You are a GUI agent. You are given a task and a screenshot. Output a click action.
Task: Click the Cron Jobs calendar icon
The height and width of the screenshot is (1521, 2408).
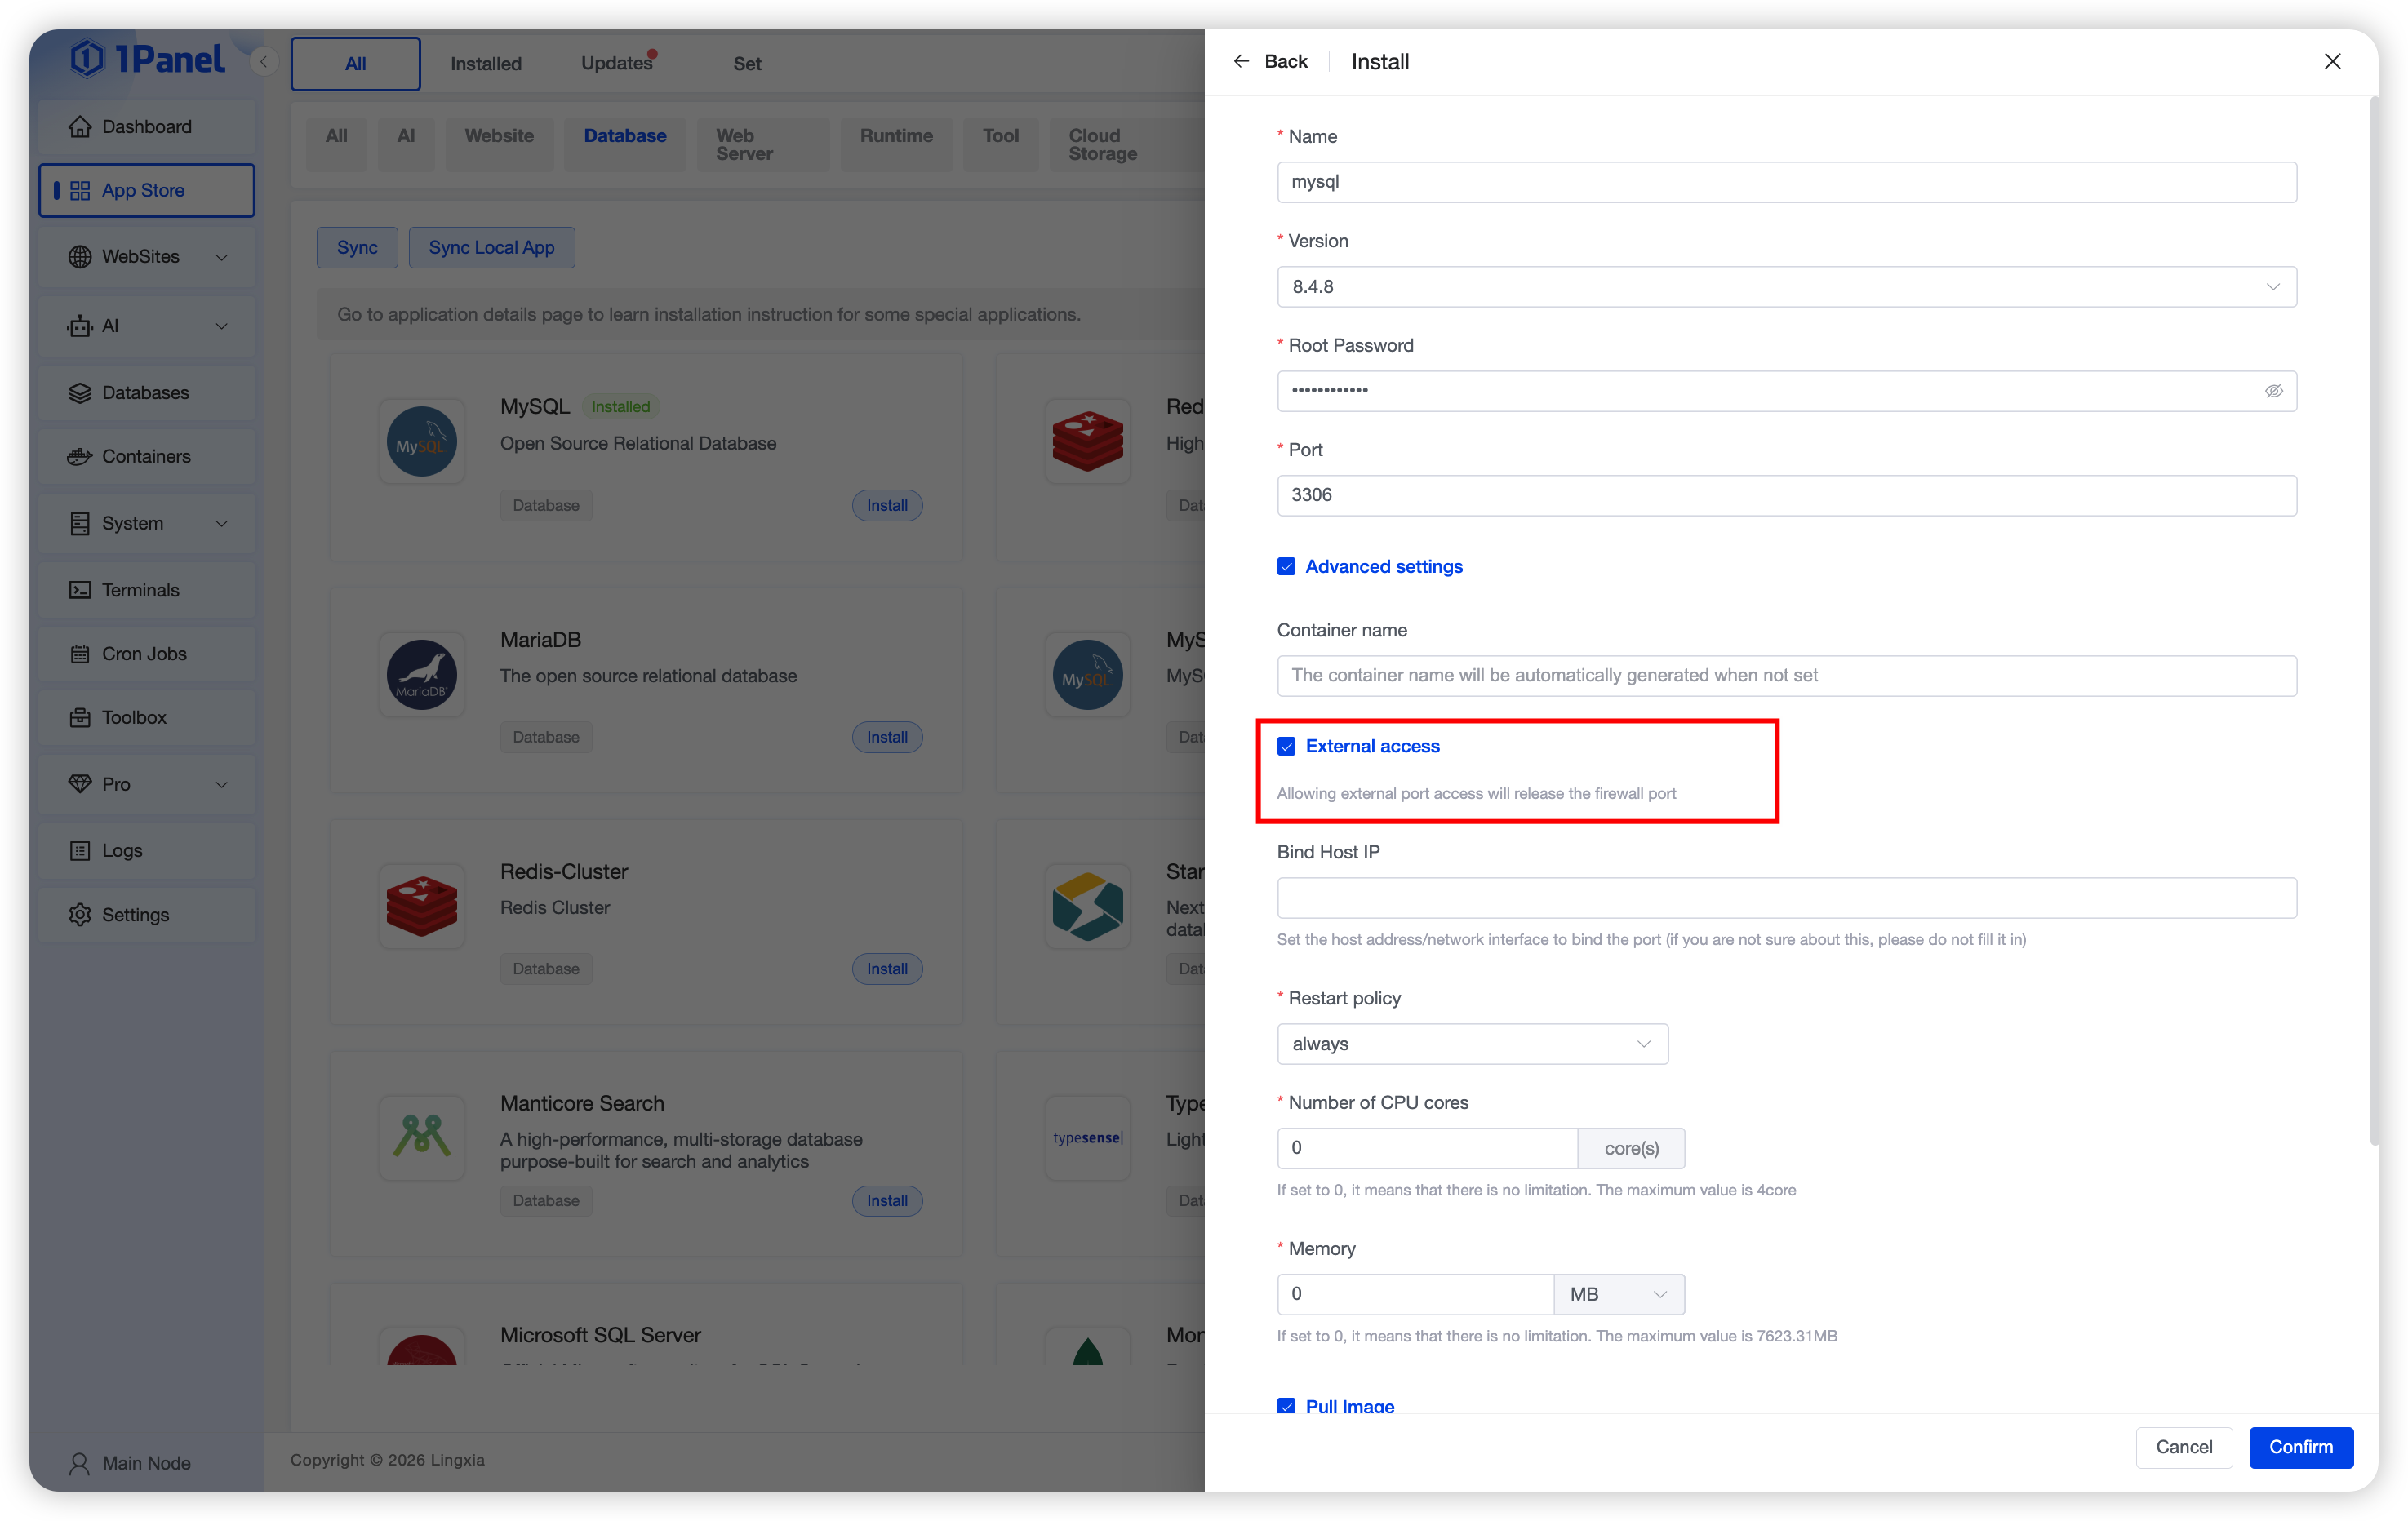click(x=80, y=654)
